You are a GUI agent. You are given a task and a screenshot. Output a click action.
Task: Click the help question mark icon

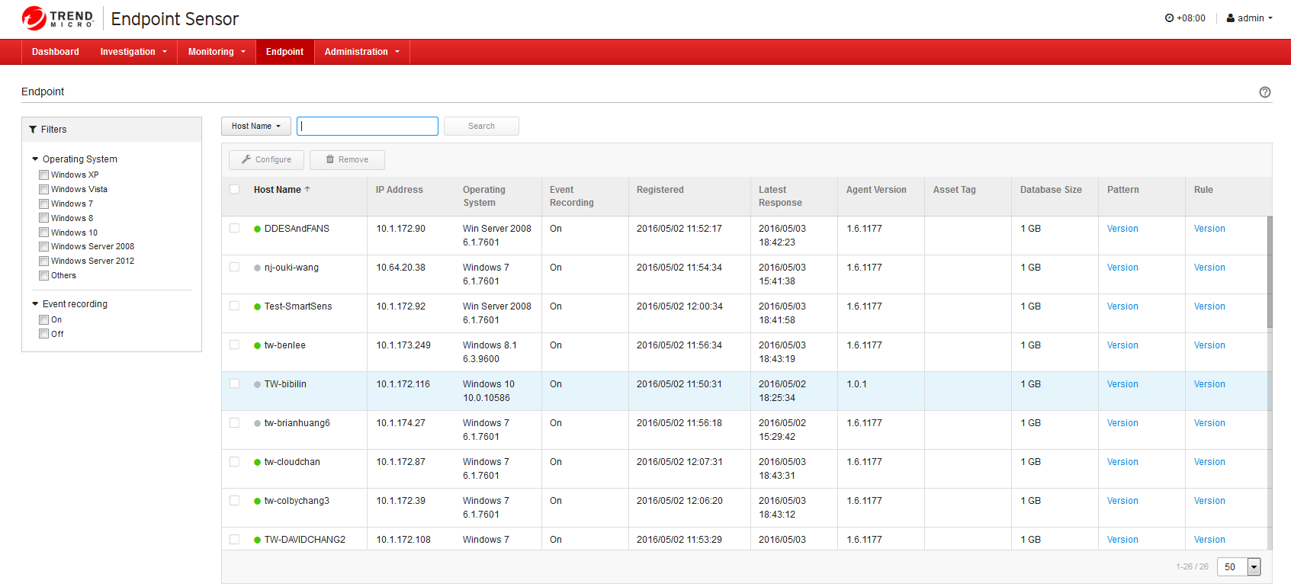click(1264, 92)
